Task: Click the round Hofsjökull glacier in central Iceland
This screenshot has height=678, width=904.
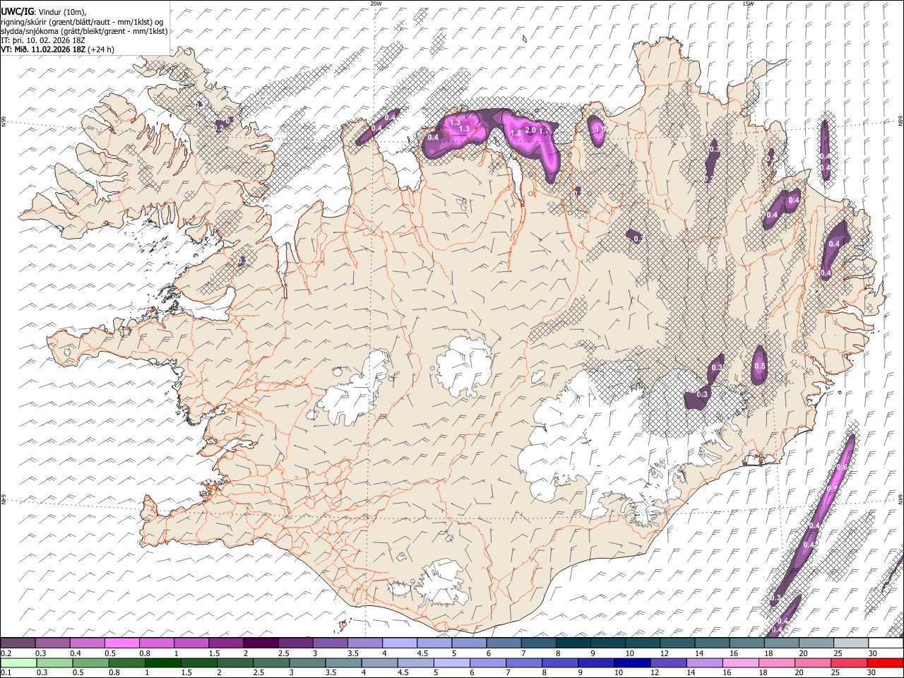Action: pos(464,367)
